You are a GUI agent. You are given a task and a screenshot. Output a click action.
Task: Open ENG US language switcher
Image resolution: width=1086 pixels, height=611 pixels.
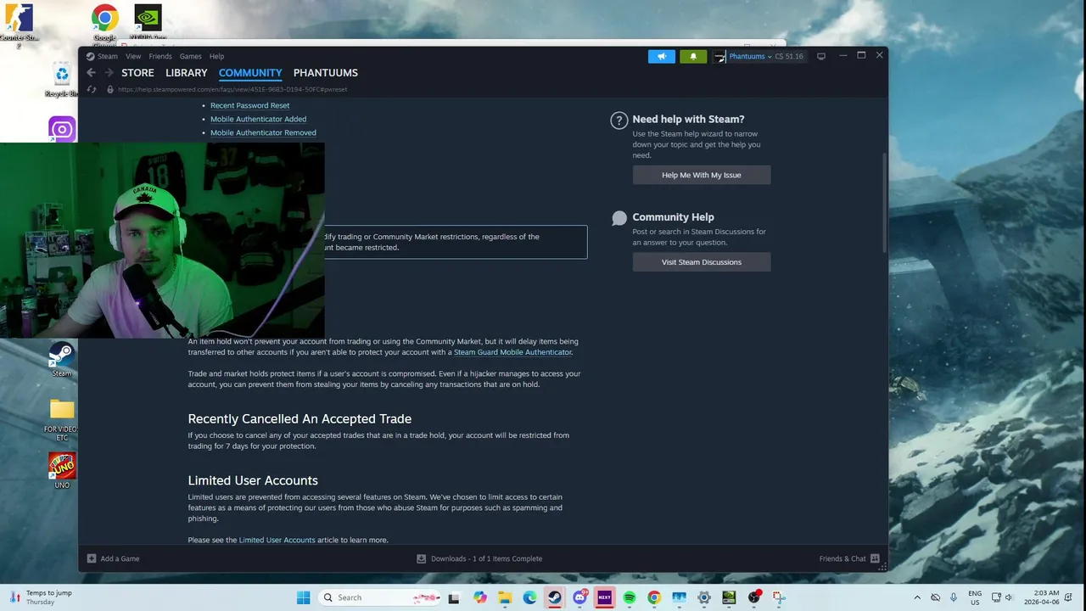point(975,597)
